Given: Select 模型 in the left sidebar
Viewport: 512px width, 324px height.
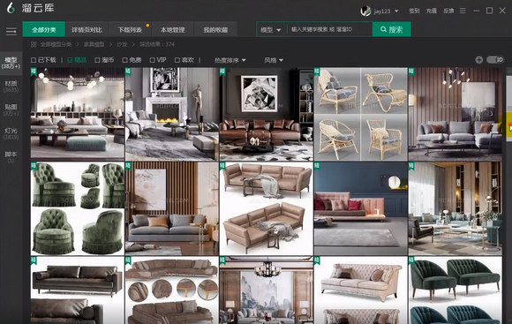Looking at the screenshot, I should point(11,63).
